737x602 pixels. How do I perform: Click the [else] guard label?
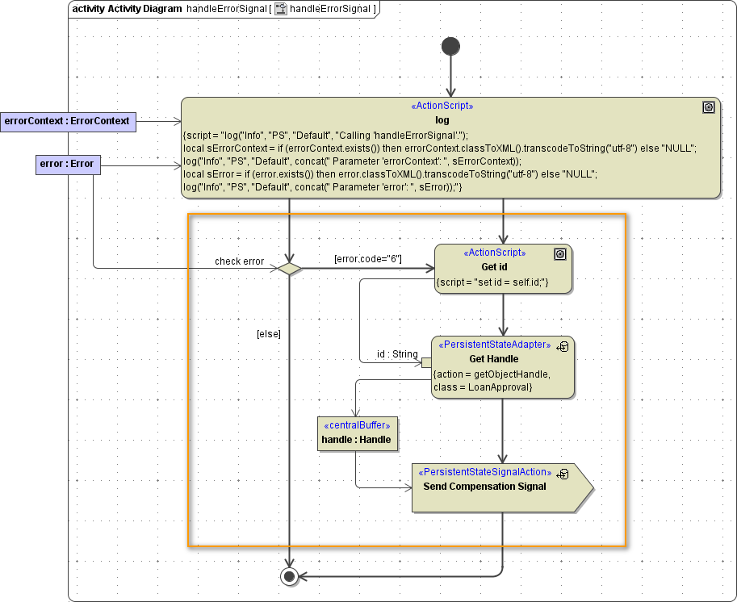[x=269, y=333]
